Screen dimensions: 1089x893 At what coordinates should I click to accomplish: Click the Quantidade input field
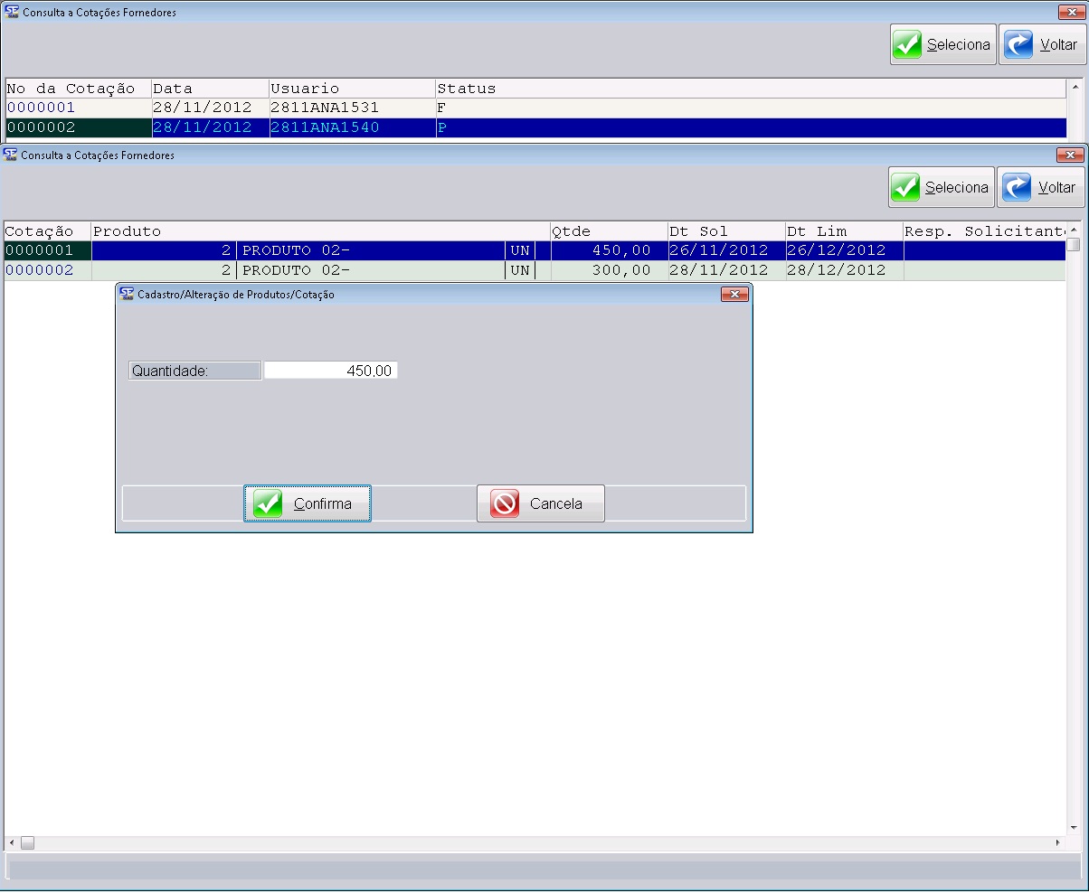pyautogui.click(x=330, y=371)
